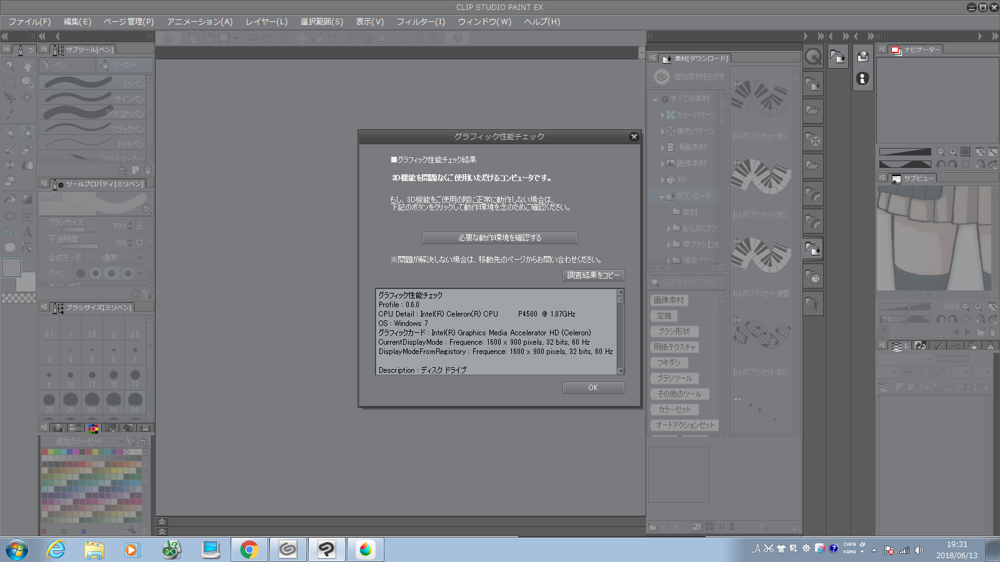Open the Quick Access panel icon
Viewport: 1000px width, 562px height.
click(813, 57)
